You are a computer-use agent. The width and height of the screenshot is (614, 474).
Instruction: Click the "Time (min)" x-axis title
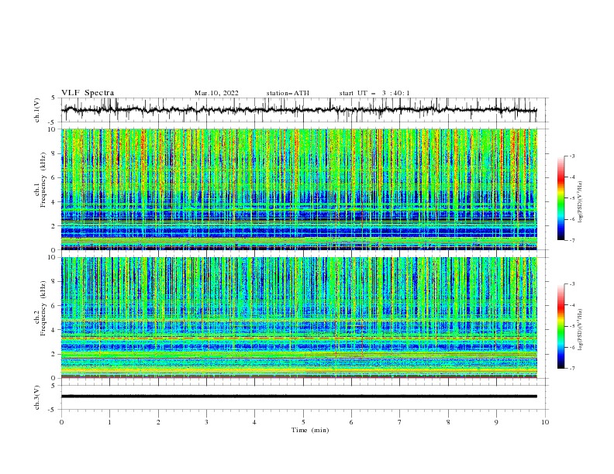pyautogui.click(x=310, y=430)
